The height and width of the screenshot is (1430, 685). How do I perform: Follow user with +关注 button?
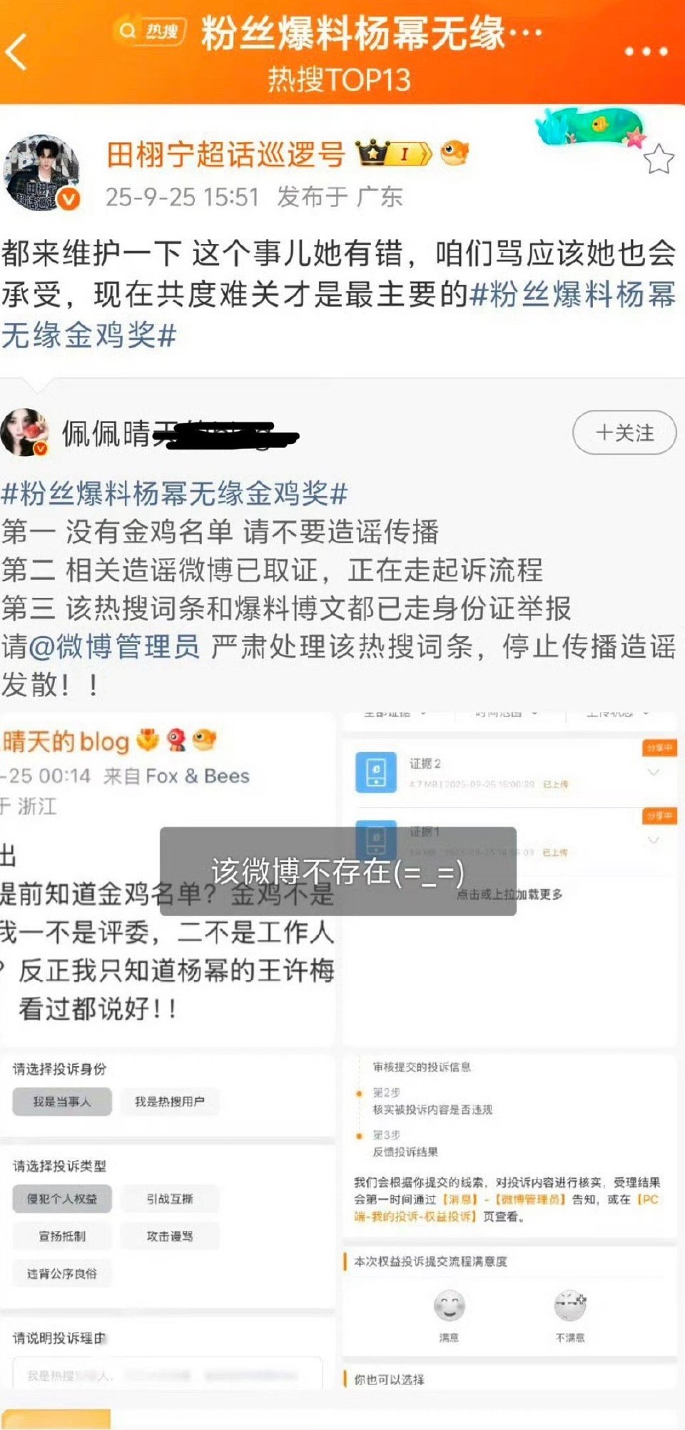pos(624,432)
